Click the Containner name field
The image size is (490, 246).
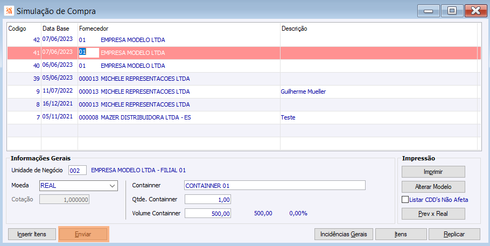coord(275,185)
